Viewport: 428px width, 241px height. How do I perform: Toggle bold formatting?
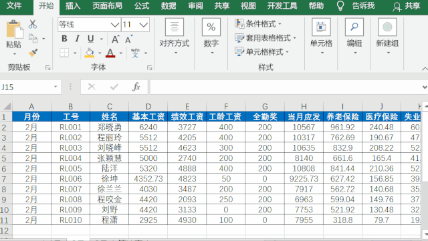64,39
